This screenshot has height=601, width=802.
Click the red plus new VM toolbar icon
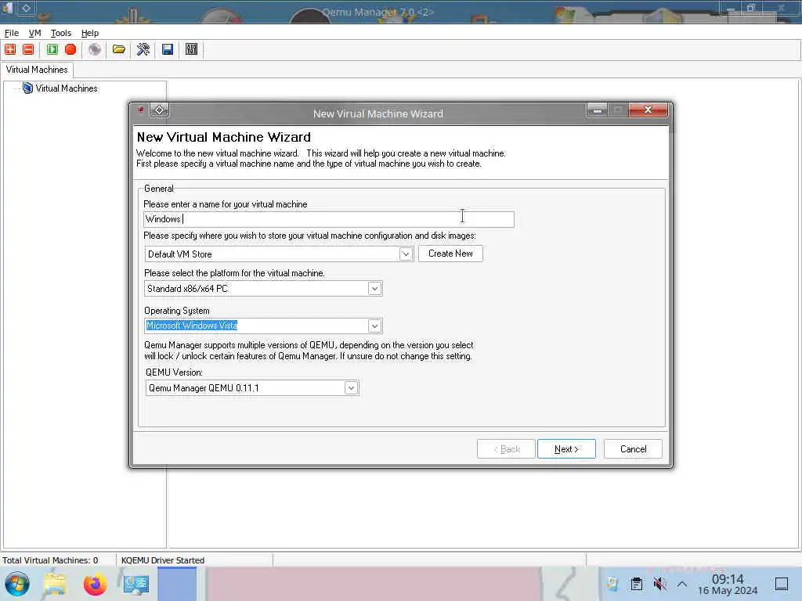(x=10, y=49)
